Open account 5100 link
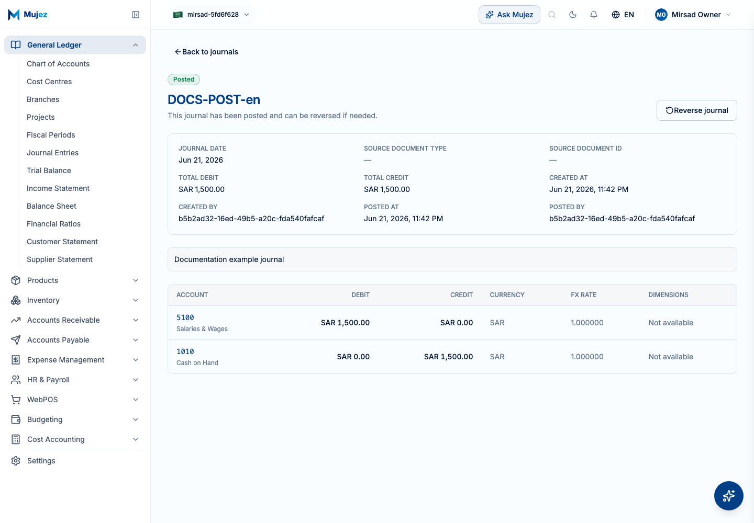Screen dimensions: 754x523 coord(185,317)
